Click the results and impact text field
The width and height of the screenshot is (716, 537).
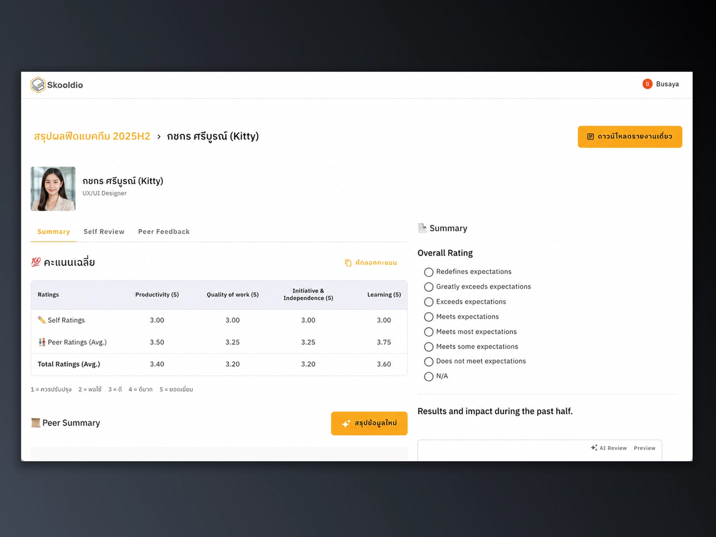[x=540, y=450]
